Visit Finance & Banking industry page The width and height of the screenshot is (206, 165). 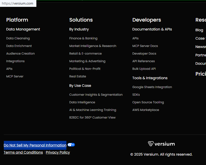(x=83, y=38)
